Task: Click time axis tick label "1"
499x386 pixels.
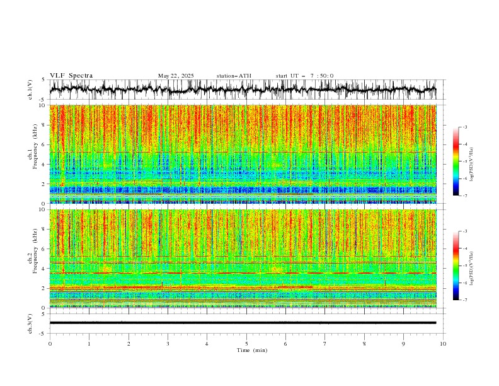Action: pos(89,344)
